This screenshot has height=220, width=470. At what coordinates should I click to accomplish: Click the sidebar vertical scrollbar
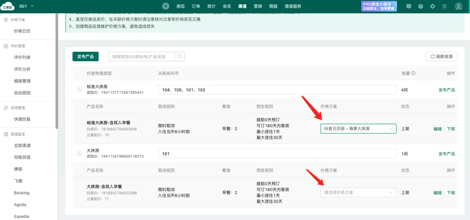57,71
